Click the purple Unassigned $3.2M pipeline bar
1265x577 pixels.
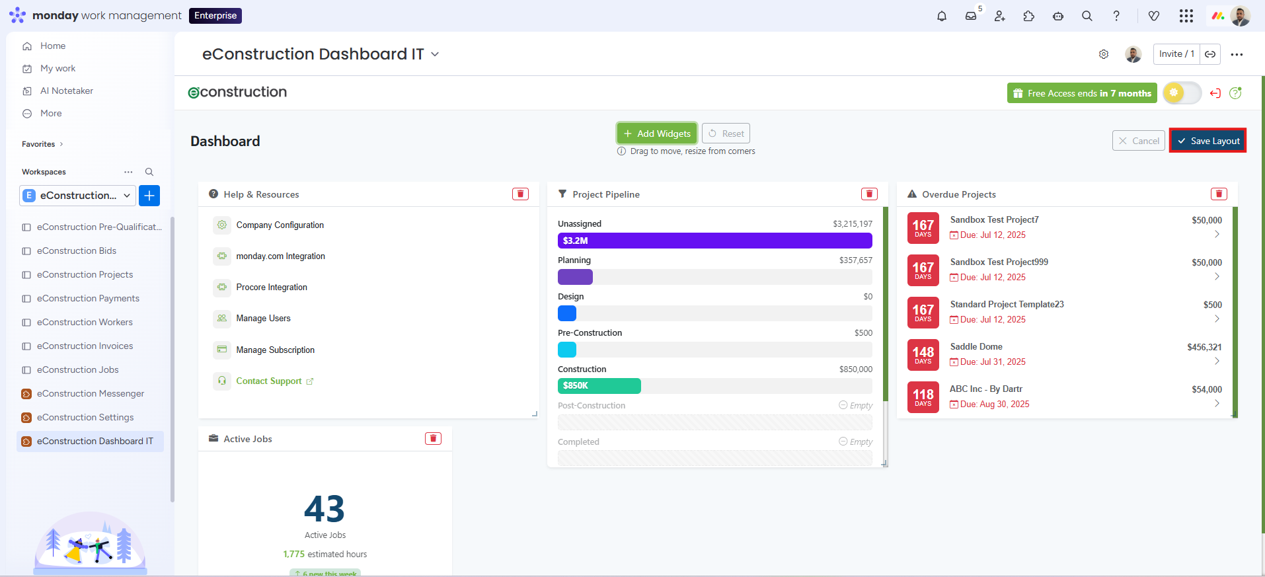click(714, 241)
